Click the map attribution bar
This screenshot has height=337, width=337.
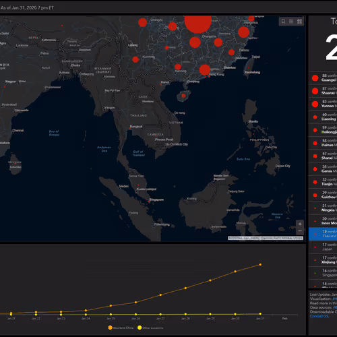coord(266,238)
